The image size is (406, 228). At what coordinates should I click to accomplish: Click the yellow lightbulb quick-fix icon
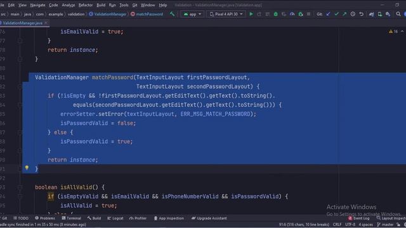click(x=27, y=167)
